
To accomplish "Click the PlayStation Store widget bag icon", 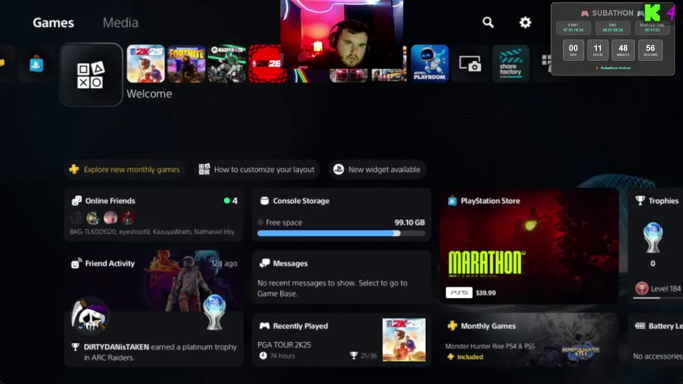I will 452,201.
